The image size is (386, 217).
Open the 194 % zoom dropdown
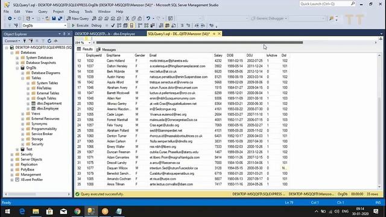89,43
